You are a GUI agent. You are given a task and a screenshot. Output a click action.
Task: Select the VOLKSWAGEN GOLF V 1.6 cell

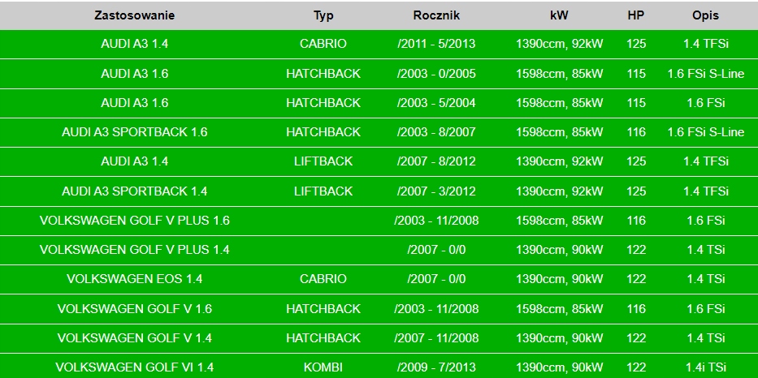134,309
